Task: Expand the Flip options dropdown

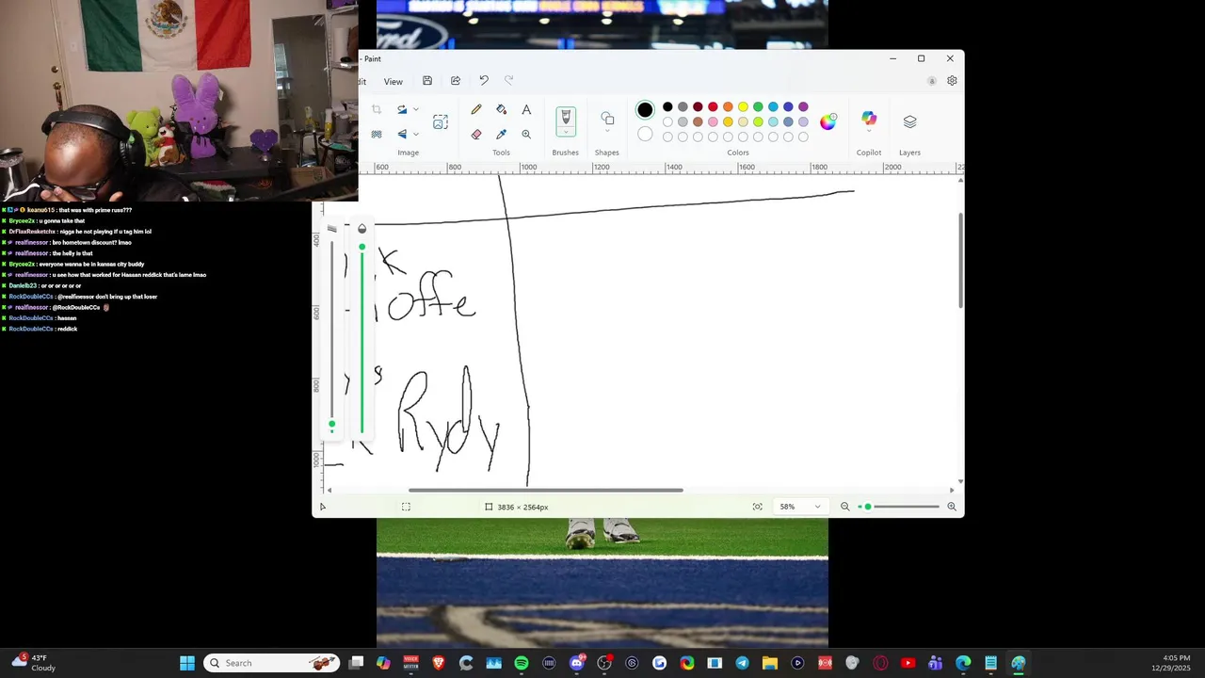Action: [x=416, y=134]
